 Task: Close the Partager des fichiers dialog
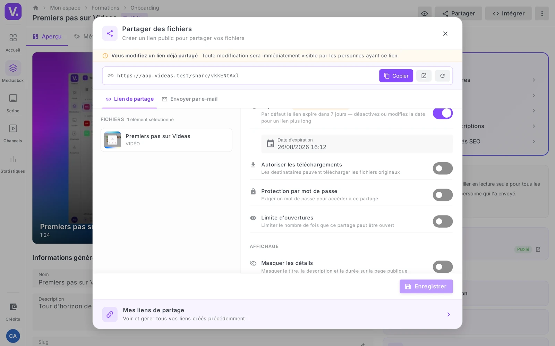[445, 34]
